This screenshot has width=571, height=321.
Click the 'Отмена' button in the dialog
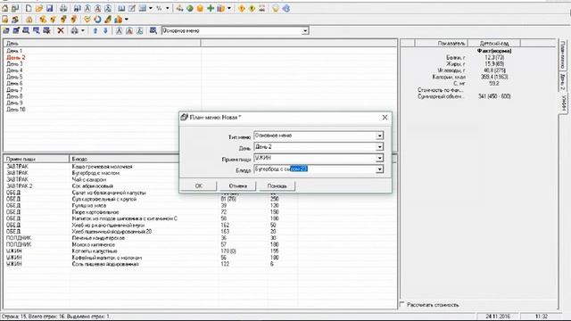[238, 186]
